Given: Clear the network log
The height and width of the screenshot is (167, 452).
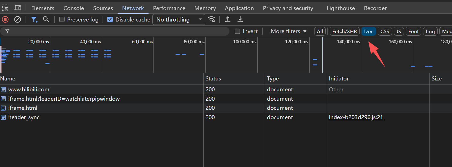Looking at the screenshot, I should coord(17,19).
